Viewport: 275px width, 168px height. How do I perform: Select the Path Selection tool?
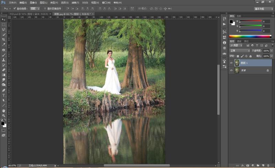click(x=3, y=100)
